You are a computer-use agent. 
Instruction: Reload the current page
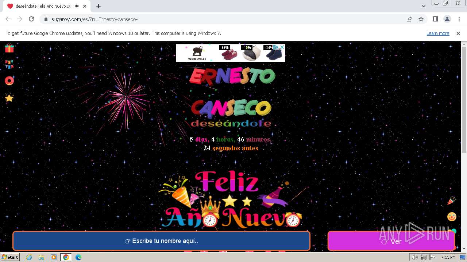coord(31,19)
